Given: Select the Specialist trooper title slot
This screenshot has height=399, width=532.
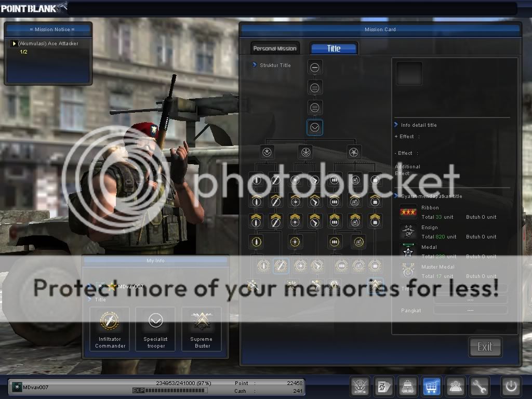Looking at the screenshot, I should pyautogui.click(x=155, y=329).
